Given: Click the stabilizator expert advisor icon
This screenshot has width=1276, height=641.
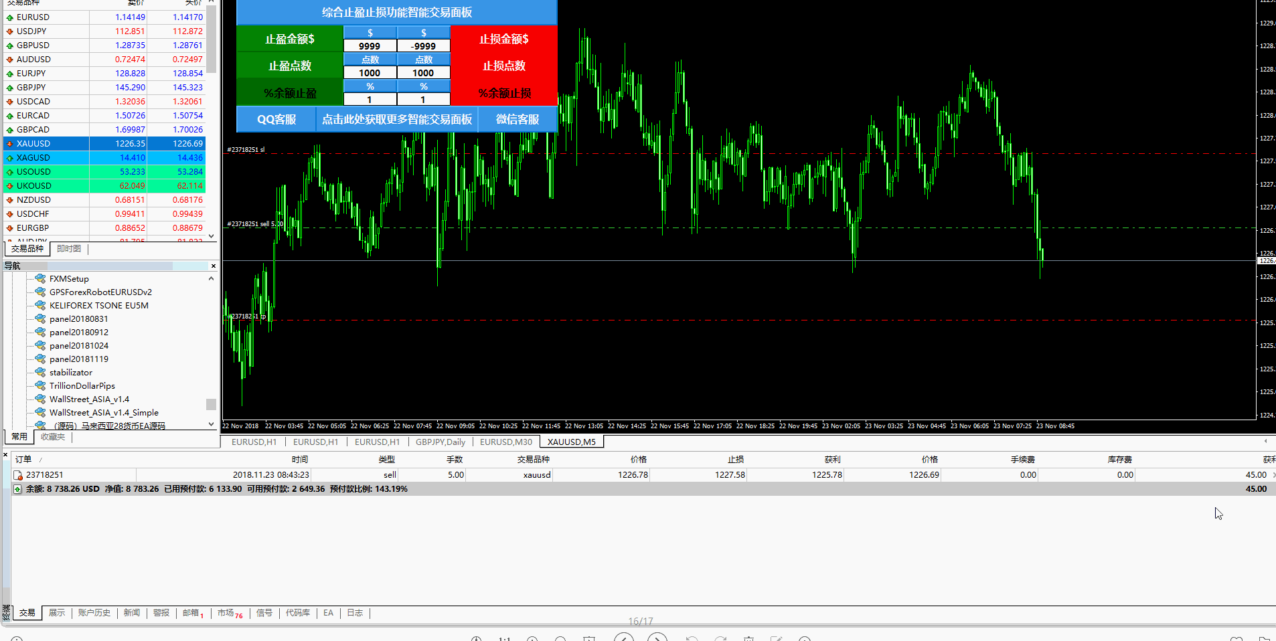Looking at the screenshot, I should pyautogui.click(x=40, y=372).
